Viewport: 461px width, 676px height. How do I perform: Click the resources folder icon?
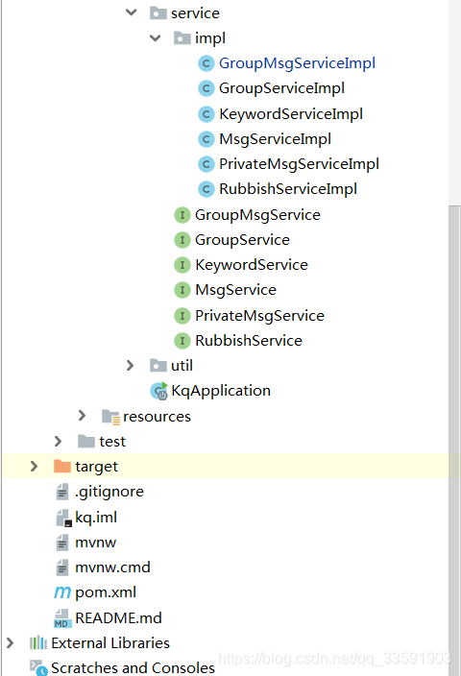(110, 417)
